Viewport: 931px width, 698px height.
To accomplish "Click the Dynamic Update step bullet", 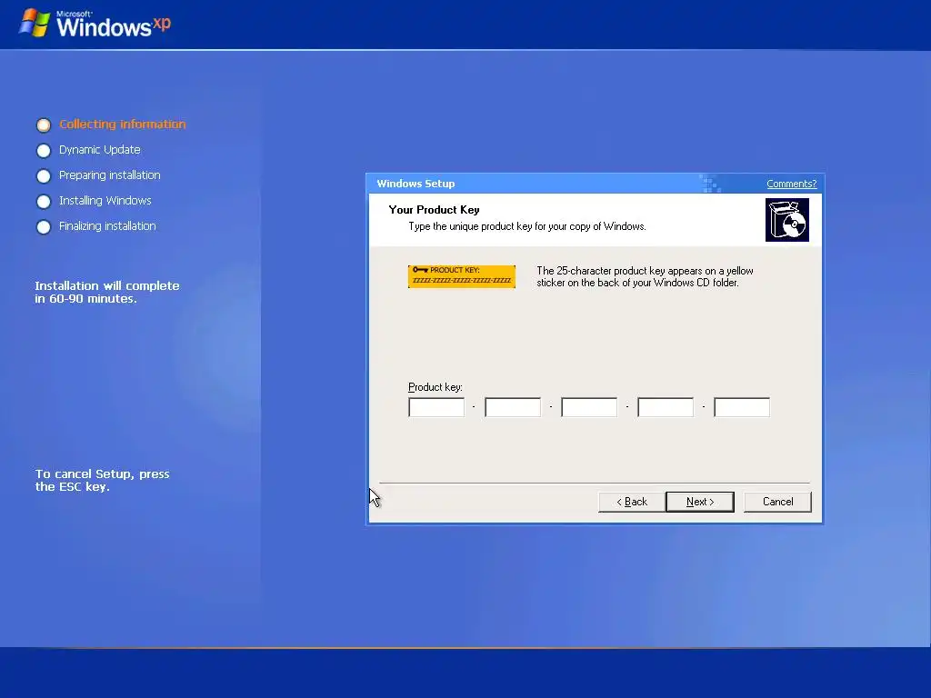I will click(x=44, y=151).
